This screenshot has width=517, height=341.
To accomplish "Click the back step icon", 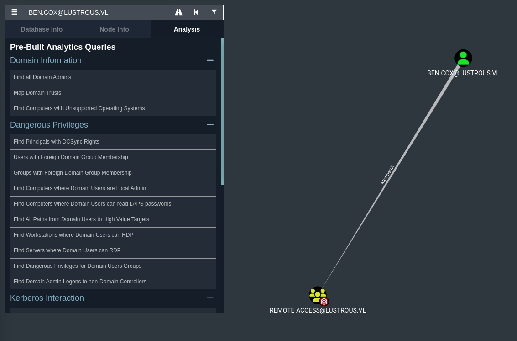I will [196, 12].
